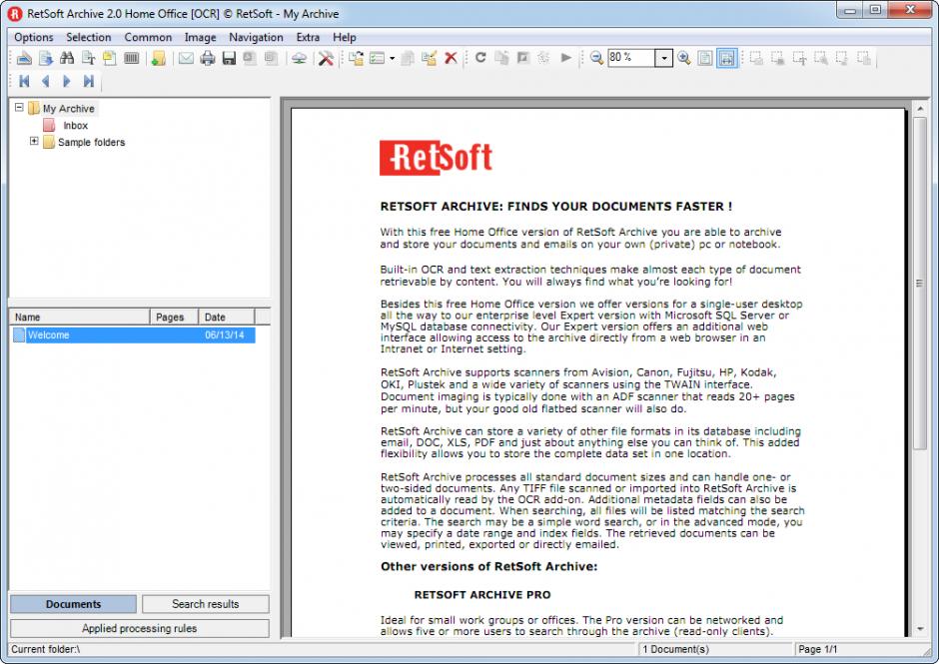939x664 pixels.
Task: Open the 80 % zoom level dropdown
Action: pyautogui.click(x=663, y=58)
